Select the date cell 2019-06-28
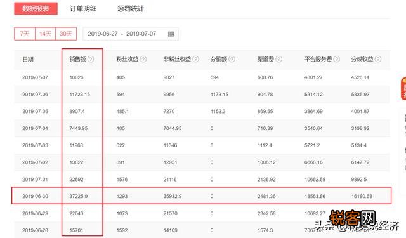 36,230
